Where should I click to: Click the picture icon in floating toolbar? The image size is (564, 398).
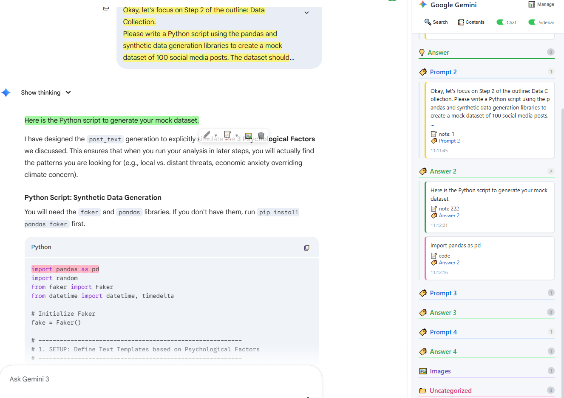coord(249,136)
